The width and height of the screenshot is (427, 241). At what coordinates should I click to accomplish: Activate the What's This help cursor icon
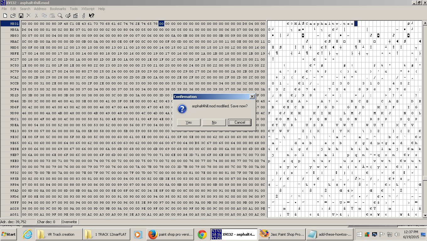pos(92,15)
